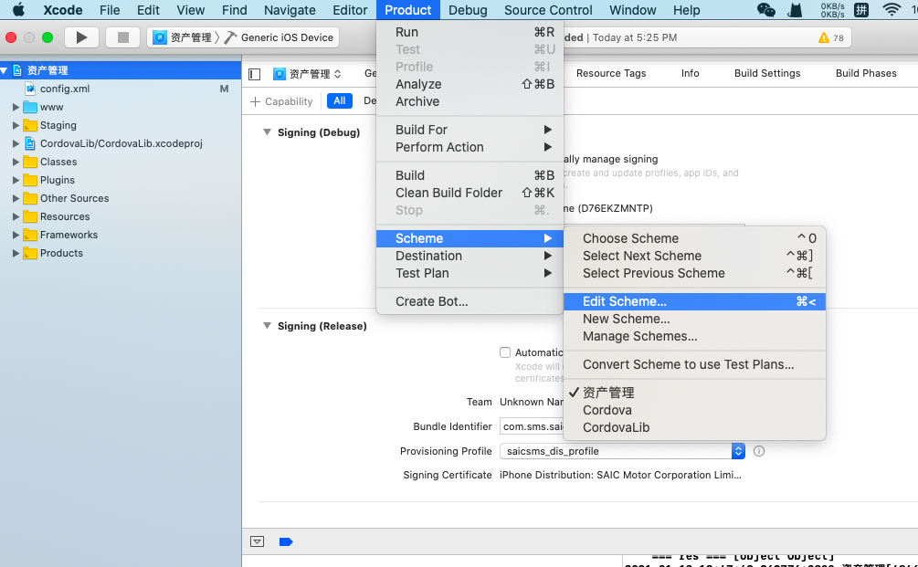Expand the Other Sources group

coord(16,198)
